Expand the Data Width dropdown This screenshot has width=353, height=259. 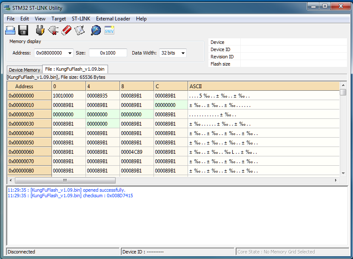183,53
